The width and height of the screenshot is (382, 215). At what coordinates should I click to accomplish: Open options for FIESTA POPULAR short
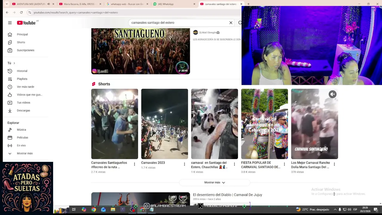[284, 164]
